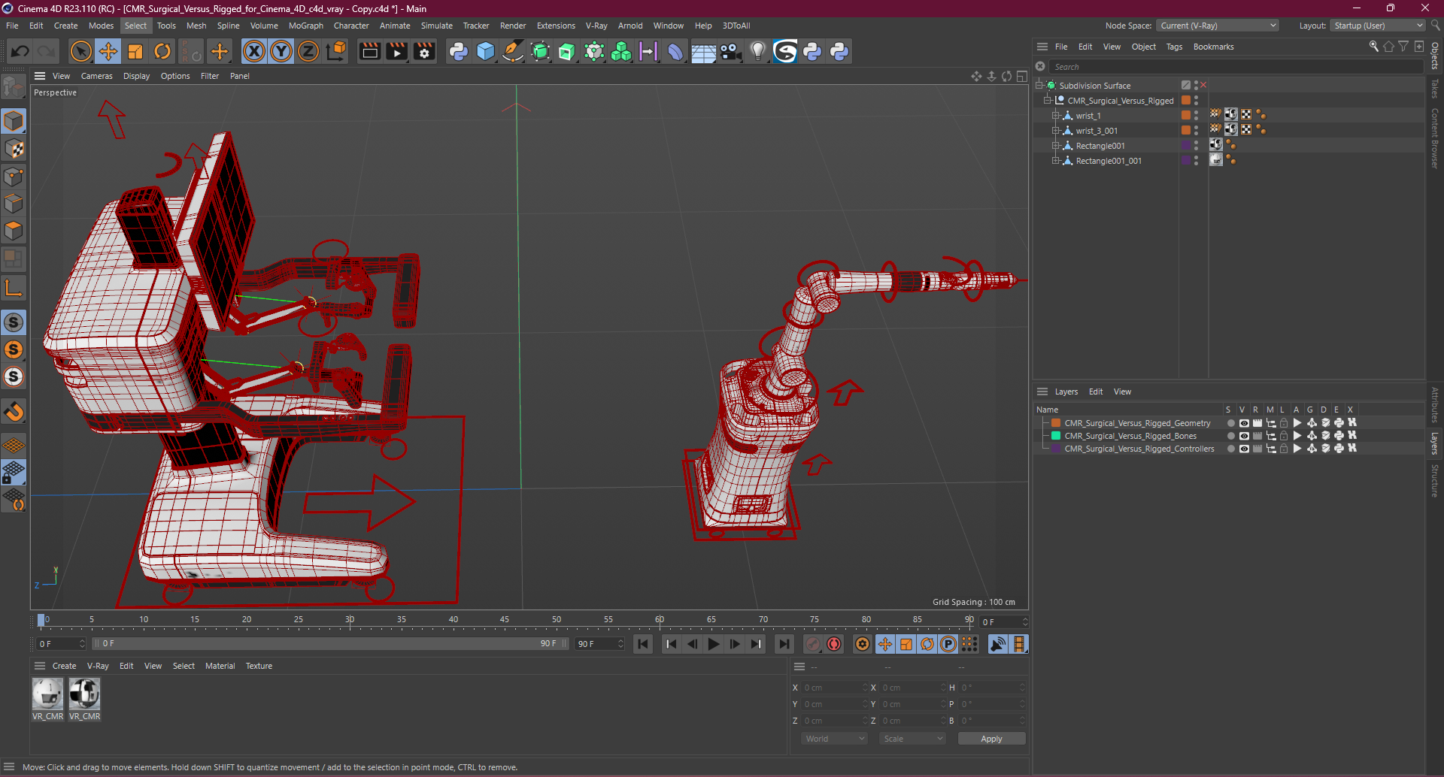Image resolution: width=1444 pixels, height=777 pixels.
Task: Click the Apply button
Action: click(x=991, y=739)
